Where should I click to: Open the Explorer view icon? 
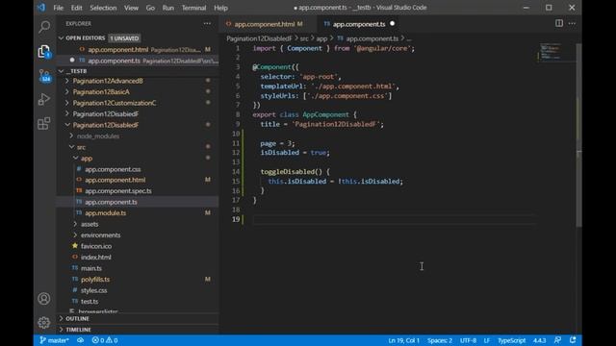pos(44,51)
